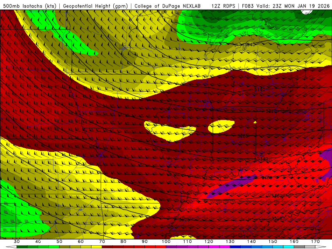Screen dimensions: 332x249
Task: Click the 130 value on the color scale
Action: 230,242
